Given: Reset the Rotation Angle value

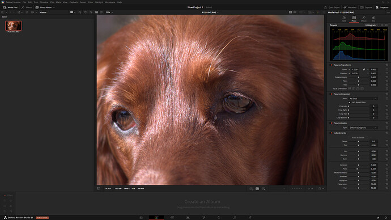Looking at the screenshot, I should point(387,77).
